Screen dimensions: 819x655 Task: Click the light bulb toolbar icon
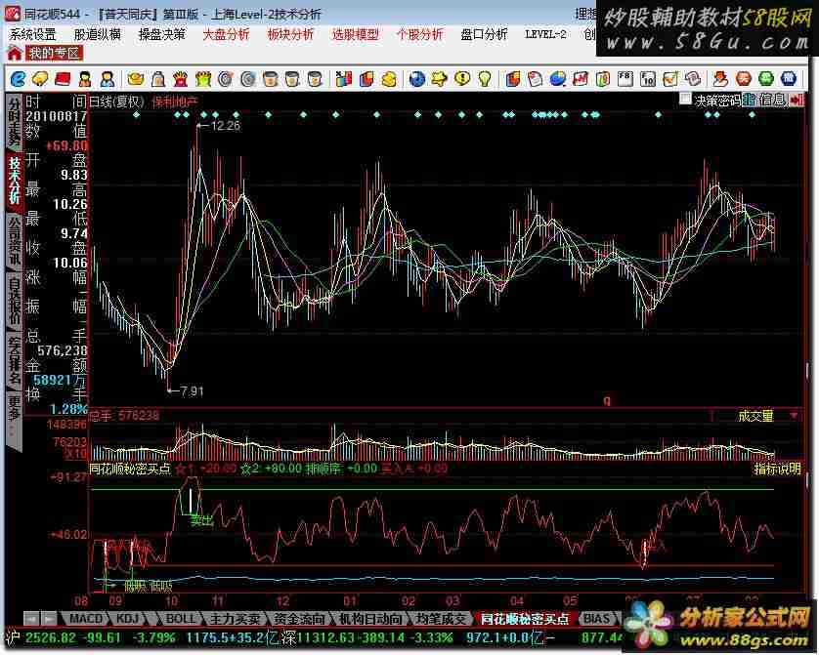click(x=485, y=79)
